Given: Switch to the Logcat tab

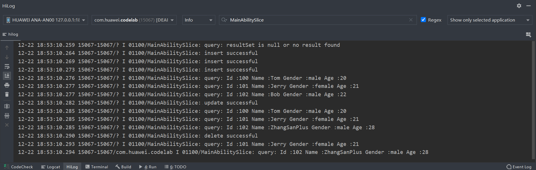Looking at the screenshot, I should pyautogui.click(x=51, y=167).
